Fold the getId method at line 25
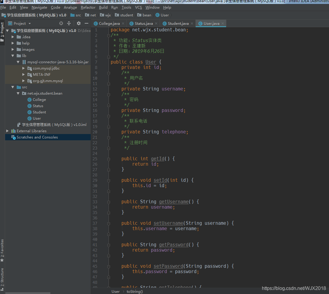 [109, 159]
